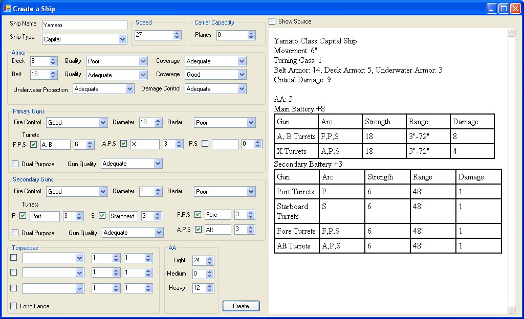Uncheck the F,P,S primary turrets checkbox
Image resolution: width=524 pixels, height=319 pixels.
pyautogui.click(x=33, y=144)
